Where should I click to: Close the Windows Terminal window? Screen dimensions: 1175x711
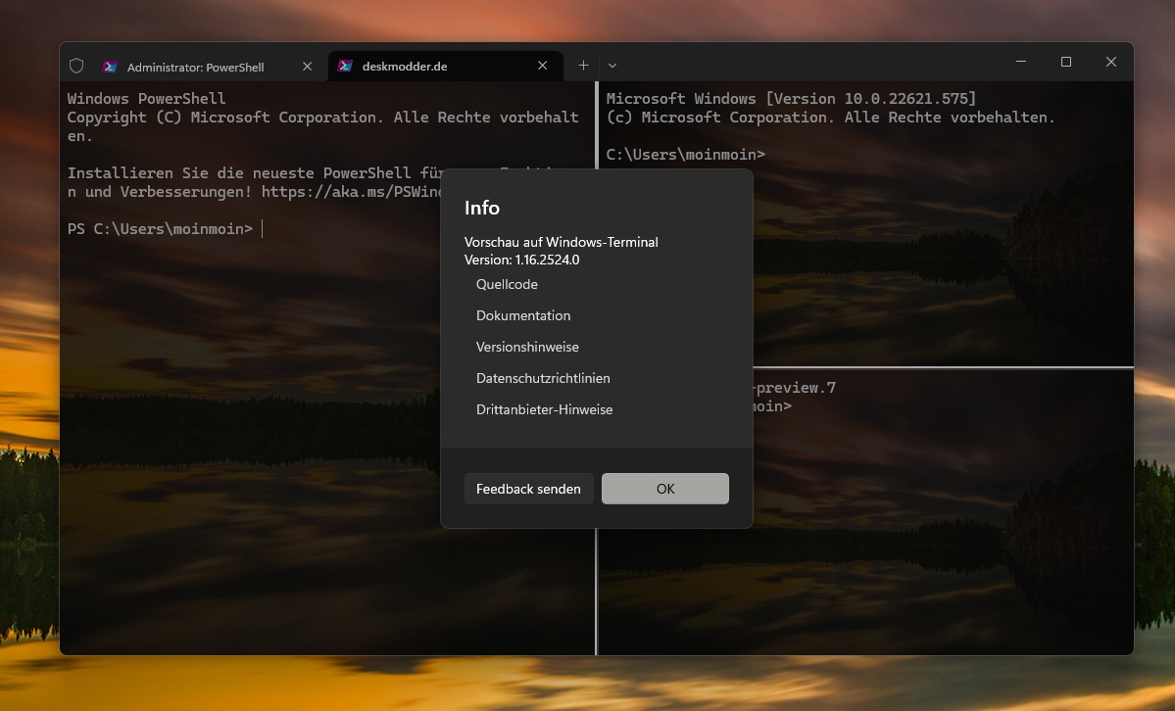(1111, 62)
